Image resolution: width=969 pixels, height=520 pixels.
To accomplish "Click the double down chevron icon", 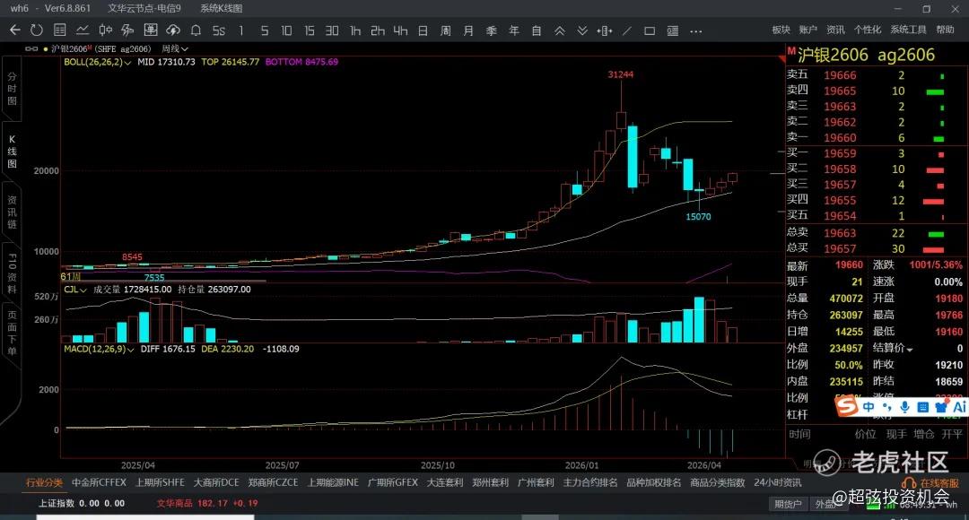I will pos(582,30).
